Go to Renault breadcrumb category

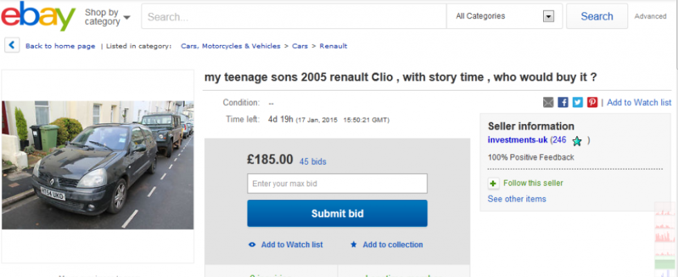(333, 46)
